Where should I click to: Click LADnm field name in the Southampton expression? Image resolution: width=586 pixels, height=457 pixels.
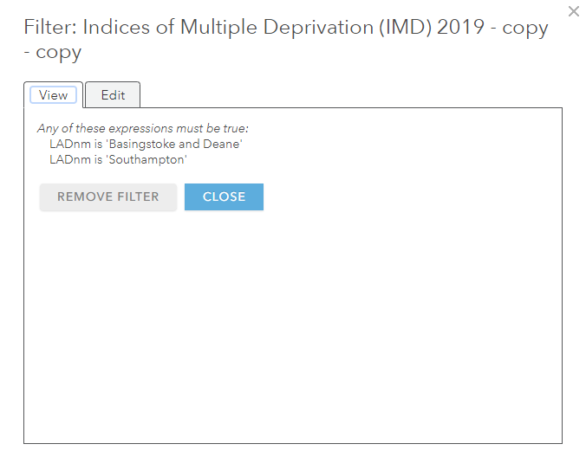[70, 159]
